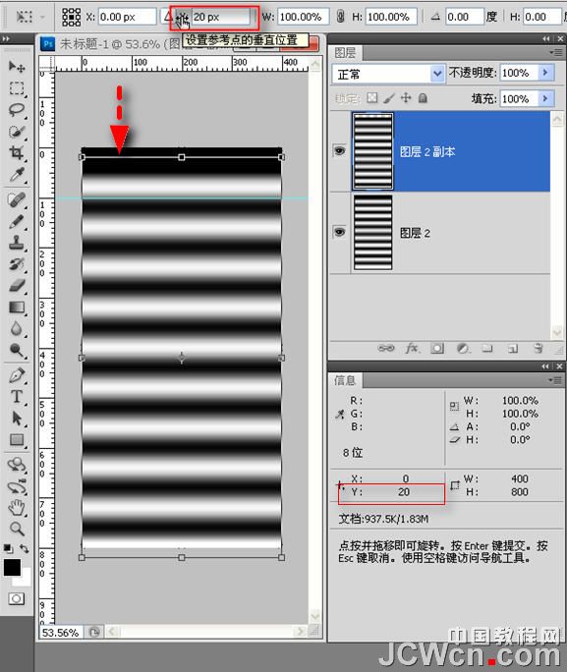Collapse the Info panel group
The height and width of the screenshot is (672, 567).
tap(545, 366)
